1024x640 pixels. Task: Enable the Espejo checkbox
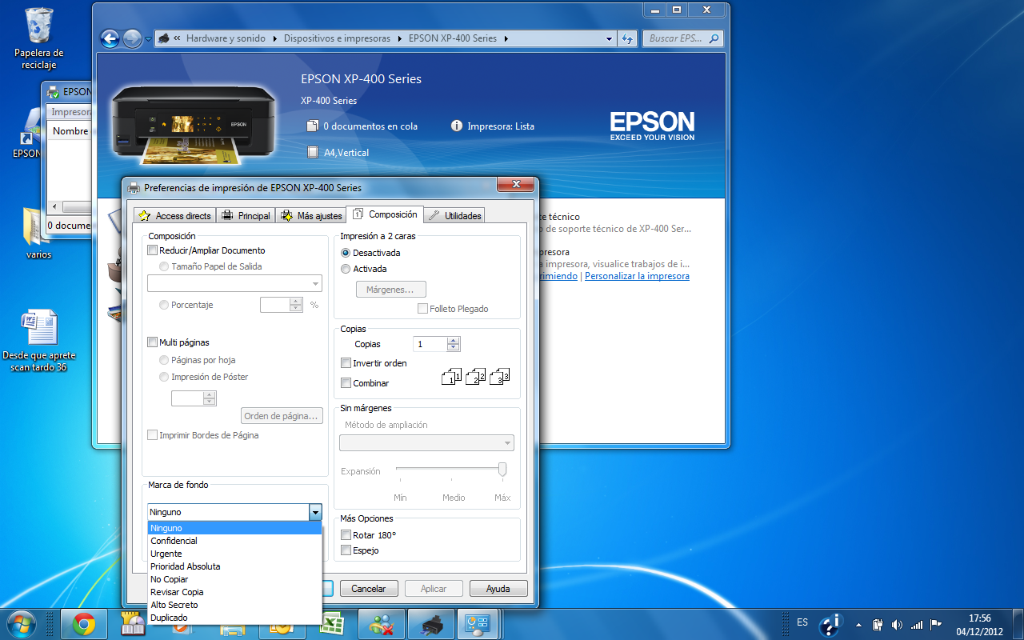click(346, 550)
